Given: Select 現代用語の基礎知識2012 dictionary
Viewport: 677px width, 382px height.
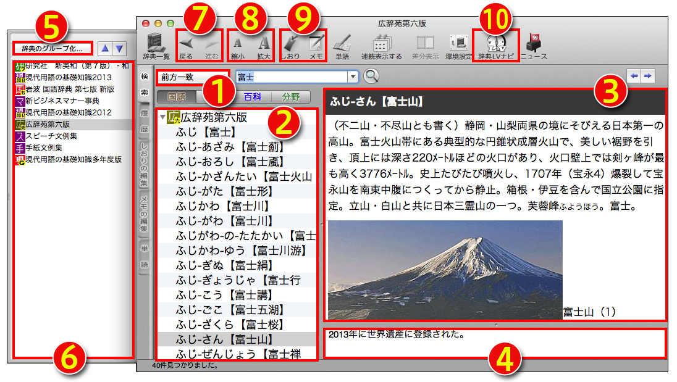Looking at the screenshot, I should coord(74,112).
